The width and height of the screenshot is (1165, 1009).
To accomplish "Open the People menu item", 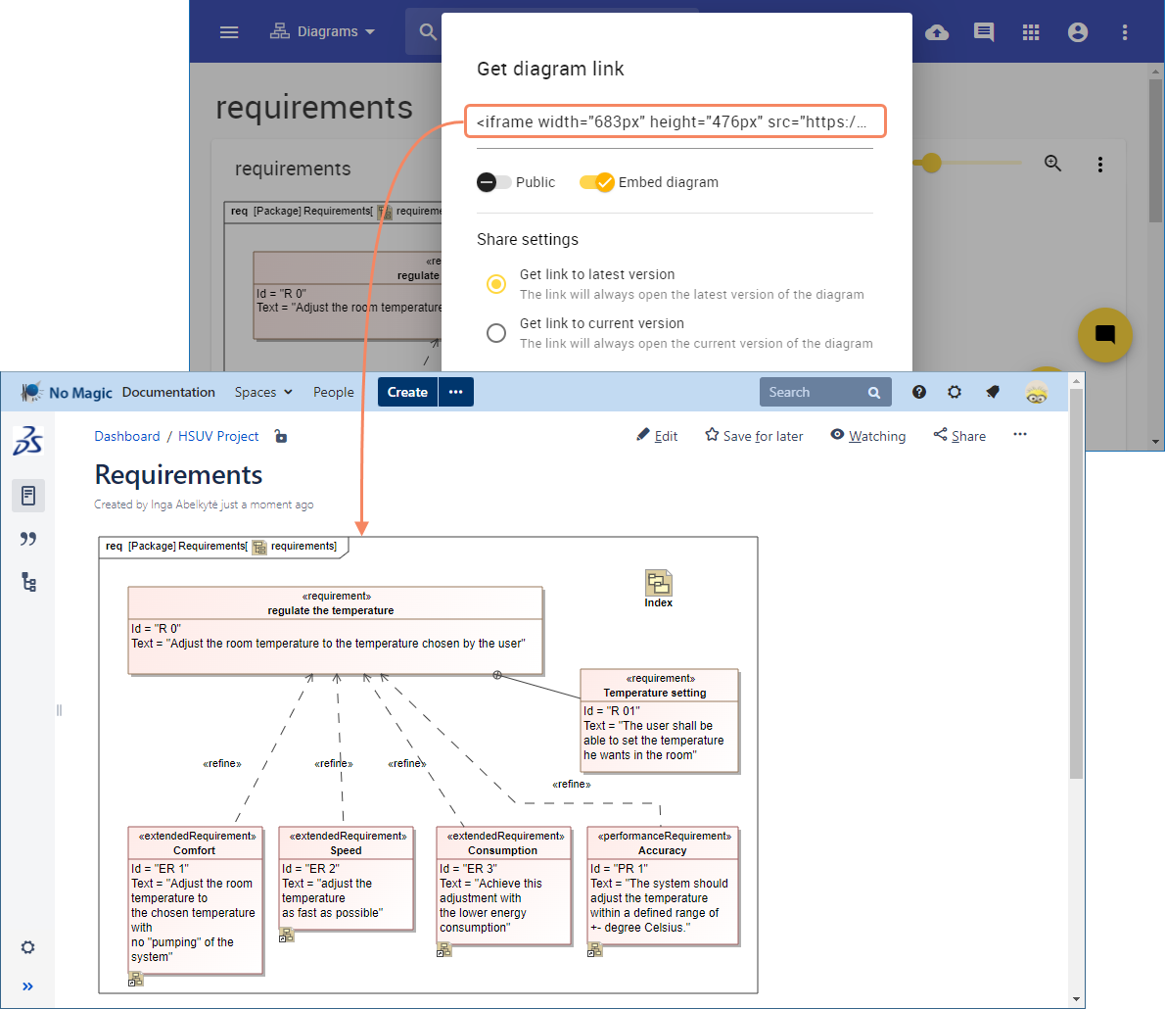I will 334,392.
